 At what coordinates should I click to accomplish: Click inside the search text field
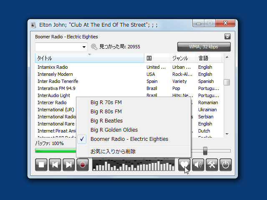58,47
